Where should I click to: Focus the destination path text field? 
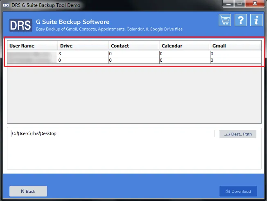pos(113,133)
